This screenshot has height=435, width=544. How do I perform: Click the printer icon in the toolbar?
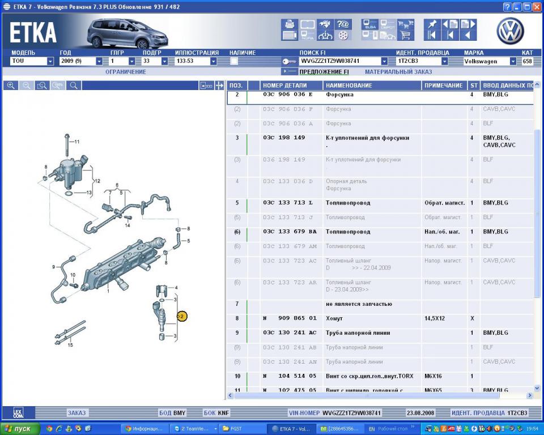(290, 24)
